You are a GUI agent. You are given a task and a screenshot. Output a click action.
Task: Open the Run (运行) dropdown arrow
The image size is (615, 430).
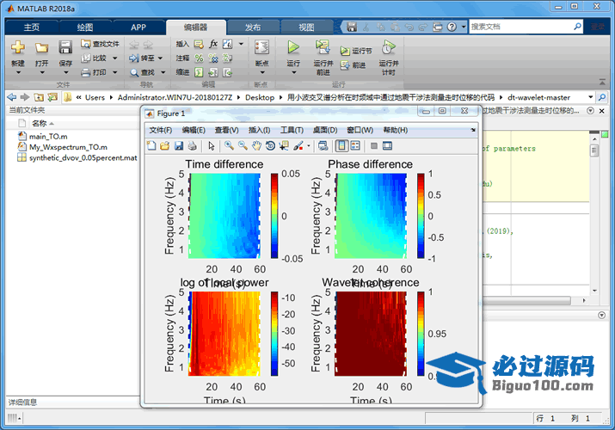[293, 72]
